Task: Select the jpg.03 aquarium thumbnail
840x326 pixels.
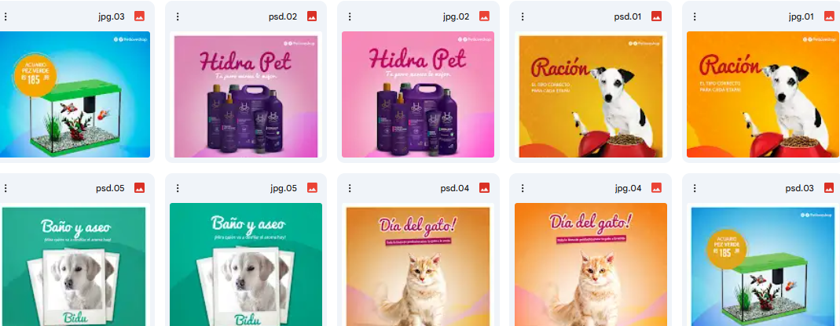Action: pyautogui.click(x=75, y=95)
